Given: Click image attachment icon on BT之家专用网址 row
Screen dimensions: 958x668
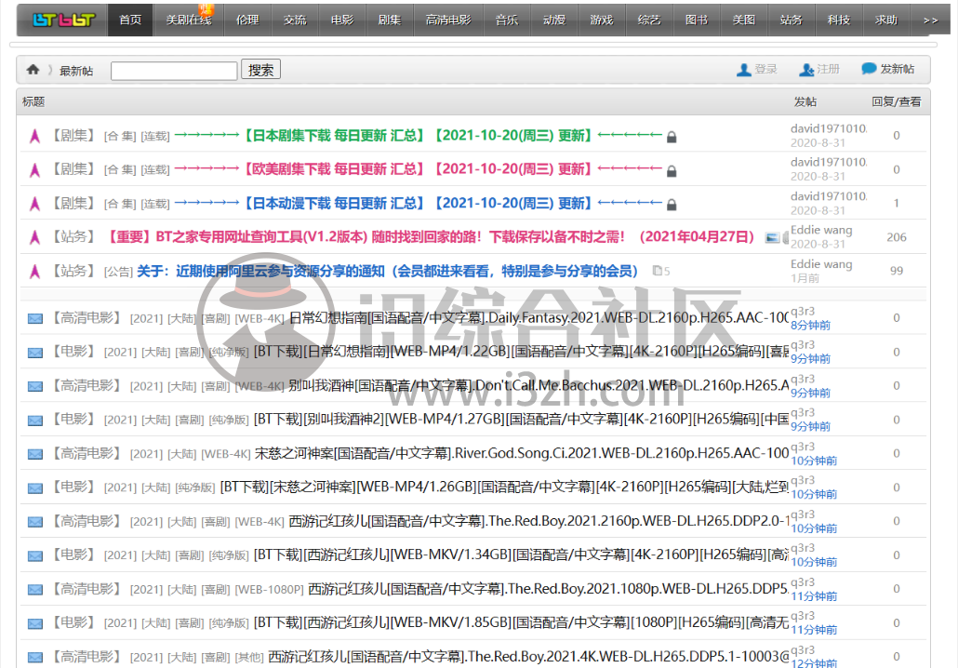Looking at the screenshot, I should click(x=772, y=238).
